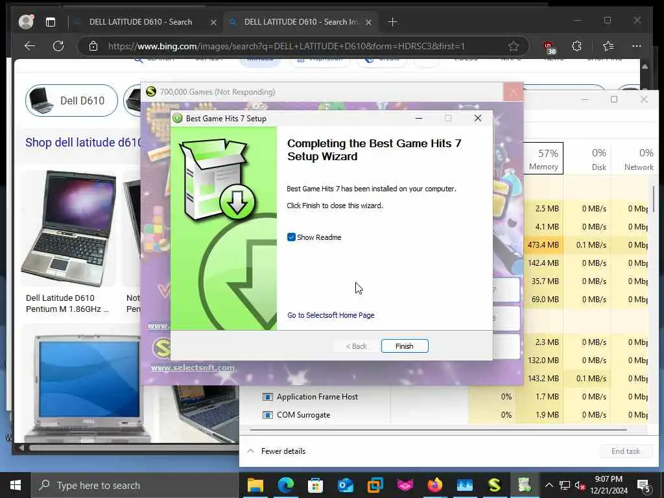664x498 pixels.
Task: Show hidden system tray icons
Action: tap(549, 485)
